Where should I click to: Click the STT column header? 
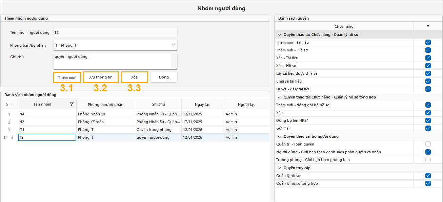pos(9,105)
